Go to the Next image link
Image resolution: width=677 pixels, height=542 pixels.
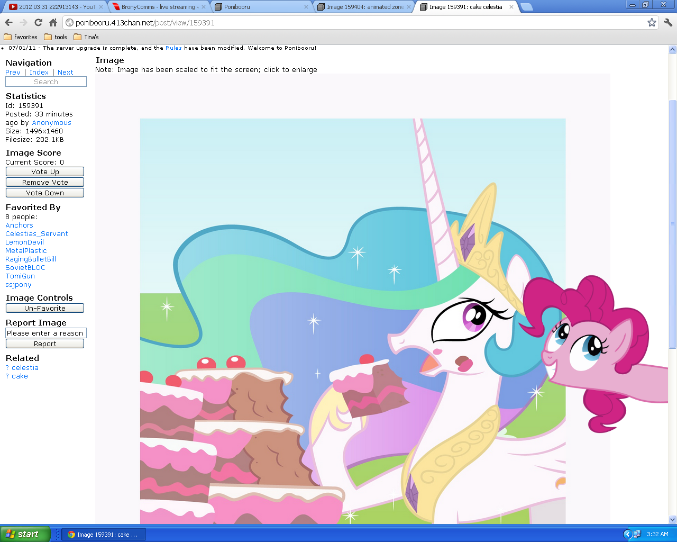click(x=66, y=73)
